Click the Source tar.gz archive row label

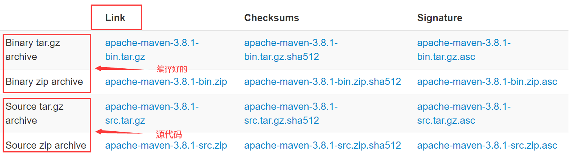pyautogui.click(x=34, y=114)
